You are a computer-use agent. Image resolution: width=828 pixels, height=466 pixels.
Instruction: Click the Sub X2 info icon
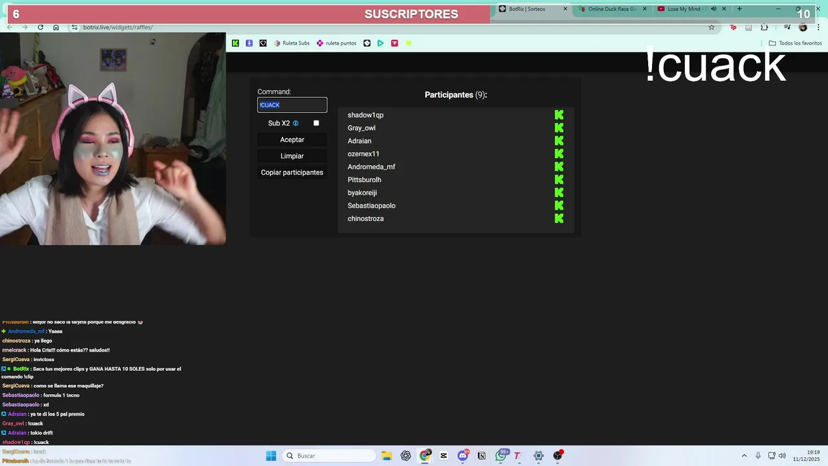click(296, 123)
